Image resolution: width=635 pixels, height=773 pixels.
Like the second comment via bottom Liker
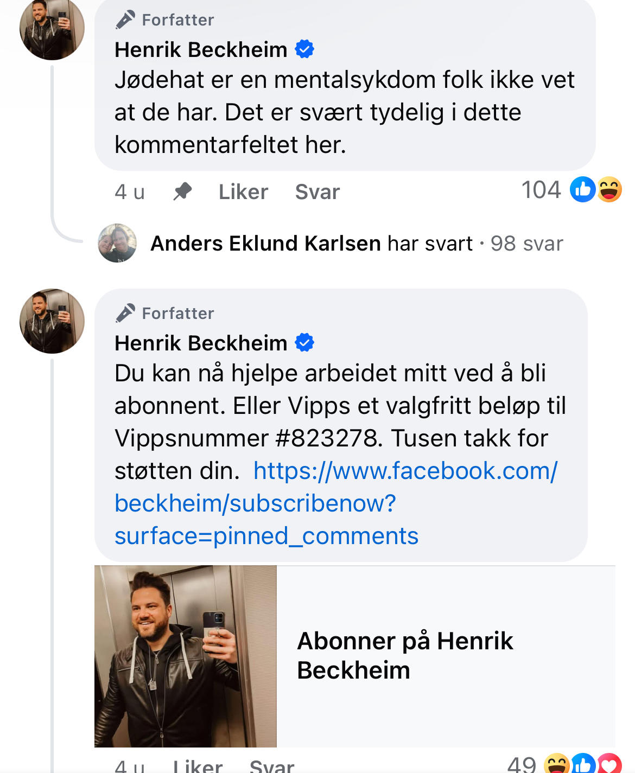tap(198, 765)
